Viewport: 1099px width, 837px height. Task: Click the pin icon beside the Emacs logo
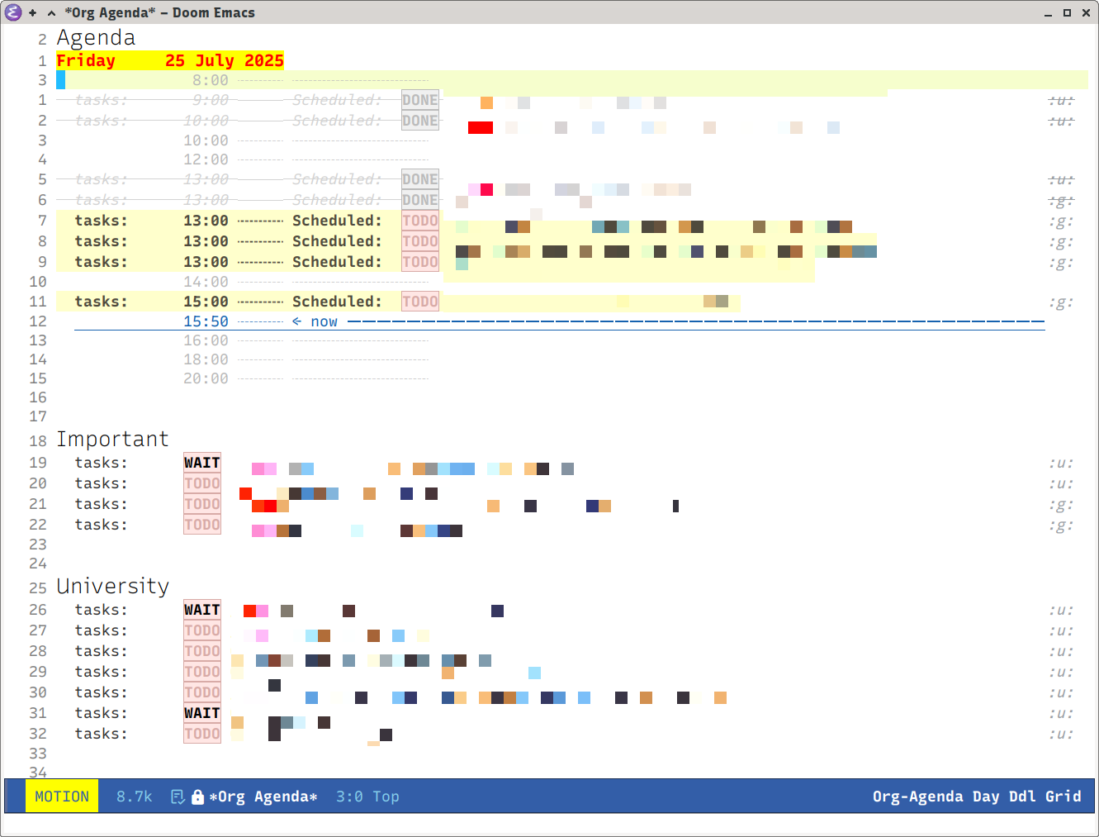33,12
